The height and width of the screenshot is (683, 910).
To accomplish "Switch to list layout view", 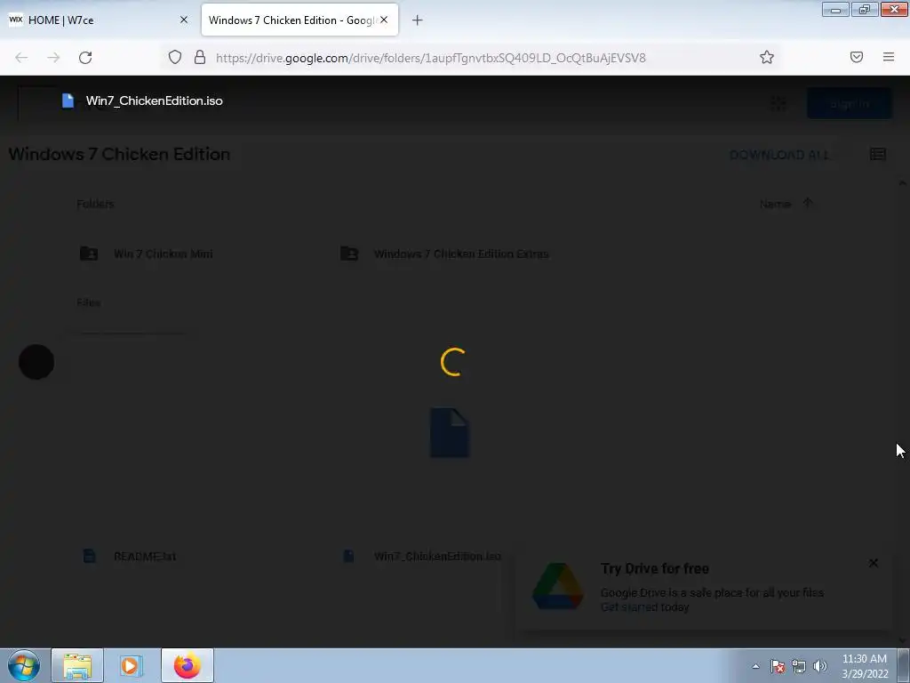I will [877, 154].
